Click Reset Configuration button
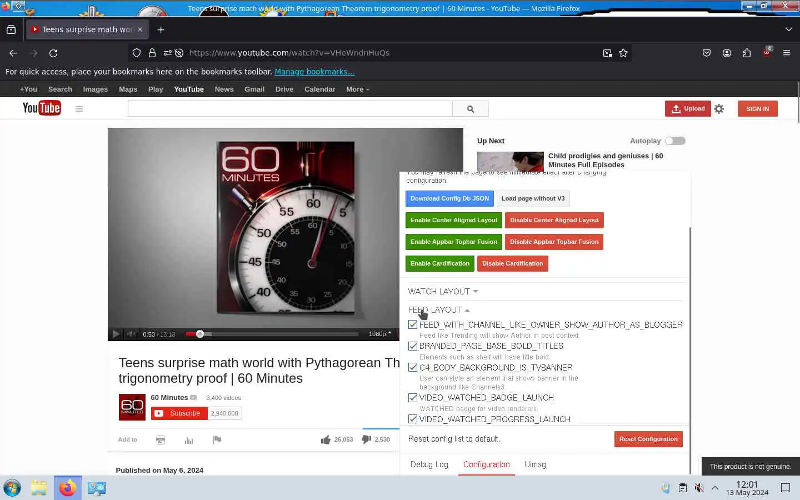The width and height of the screenshot is (800, 500). [648, 439]
